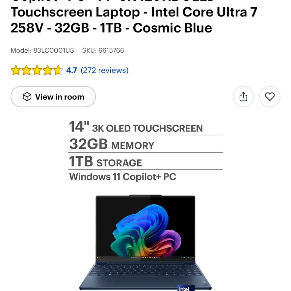
Task: Tap the 3D cube icon
Action: click(27, 96)
